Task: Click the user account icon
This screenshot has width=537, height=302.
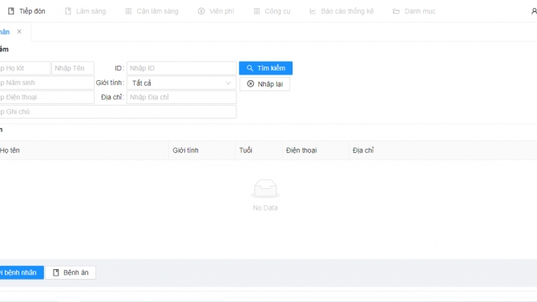Action: [x=534, y=11]
